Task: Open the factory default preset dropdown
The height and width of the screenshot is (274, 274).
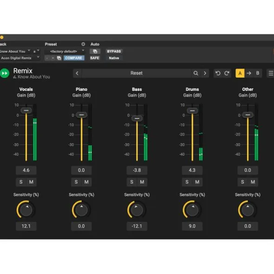Action: [x=65, y=51]
